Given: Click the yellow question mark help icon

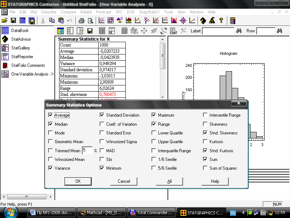Looking at the screenshot, I should tap(221, 21).
